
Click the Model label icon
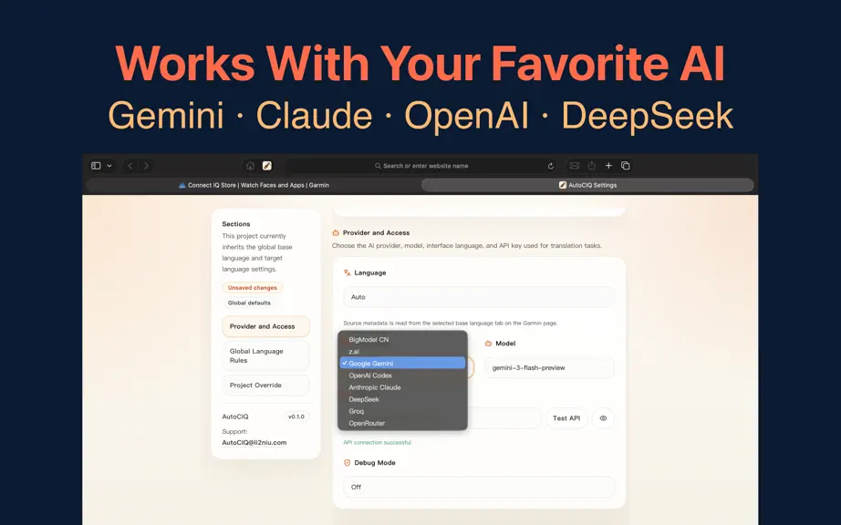488,344
